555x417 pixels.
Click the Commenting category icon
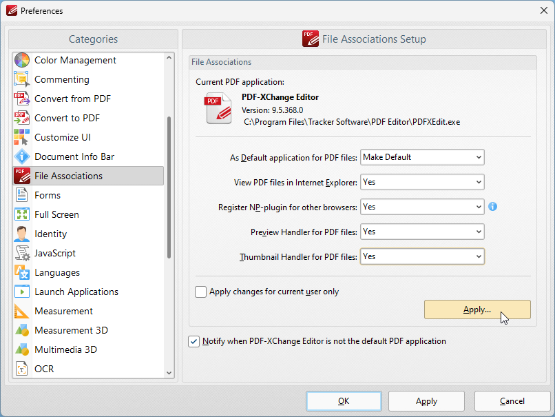22,79
